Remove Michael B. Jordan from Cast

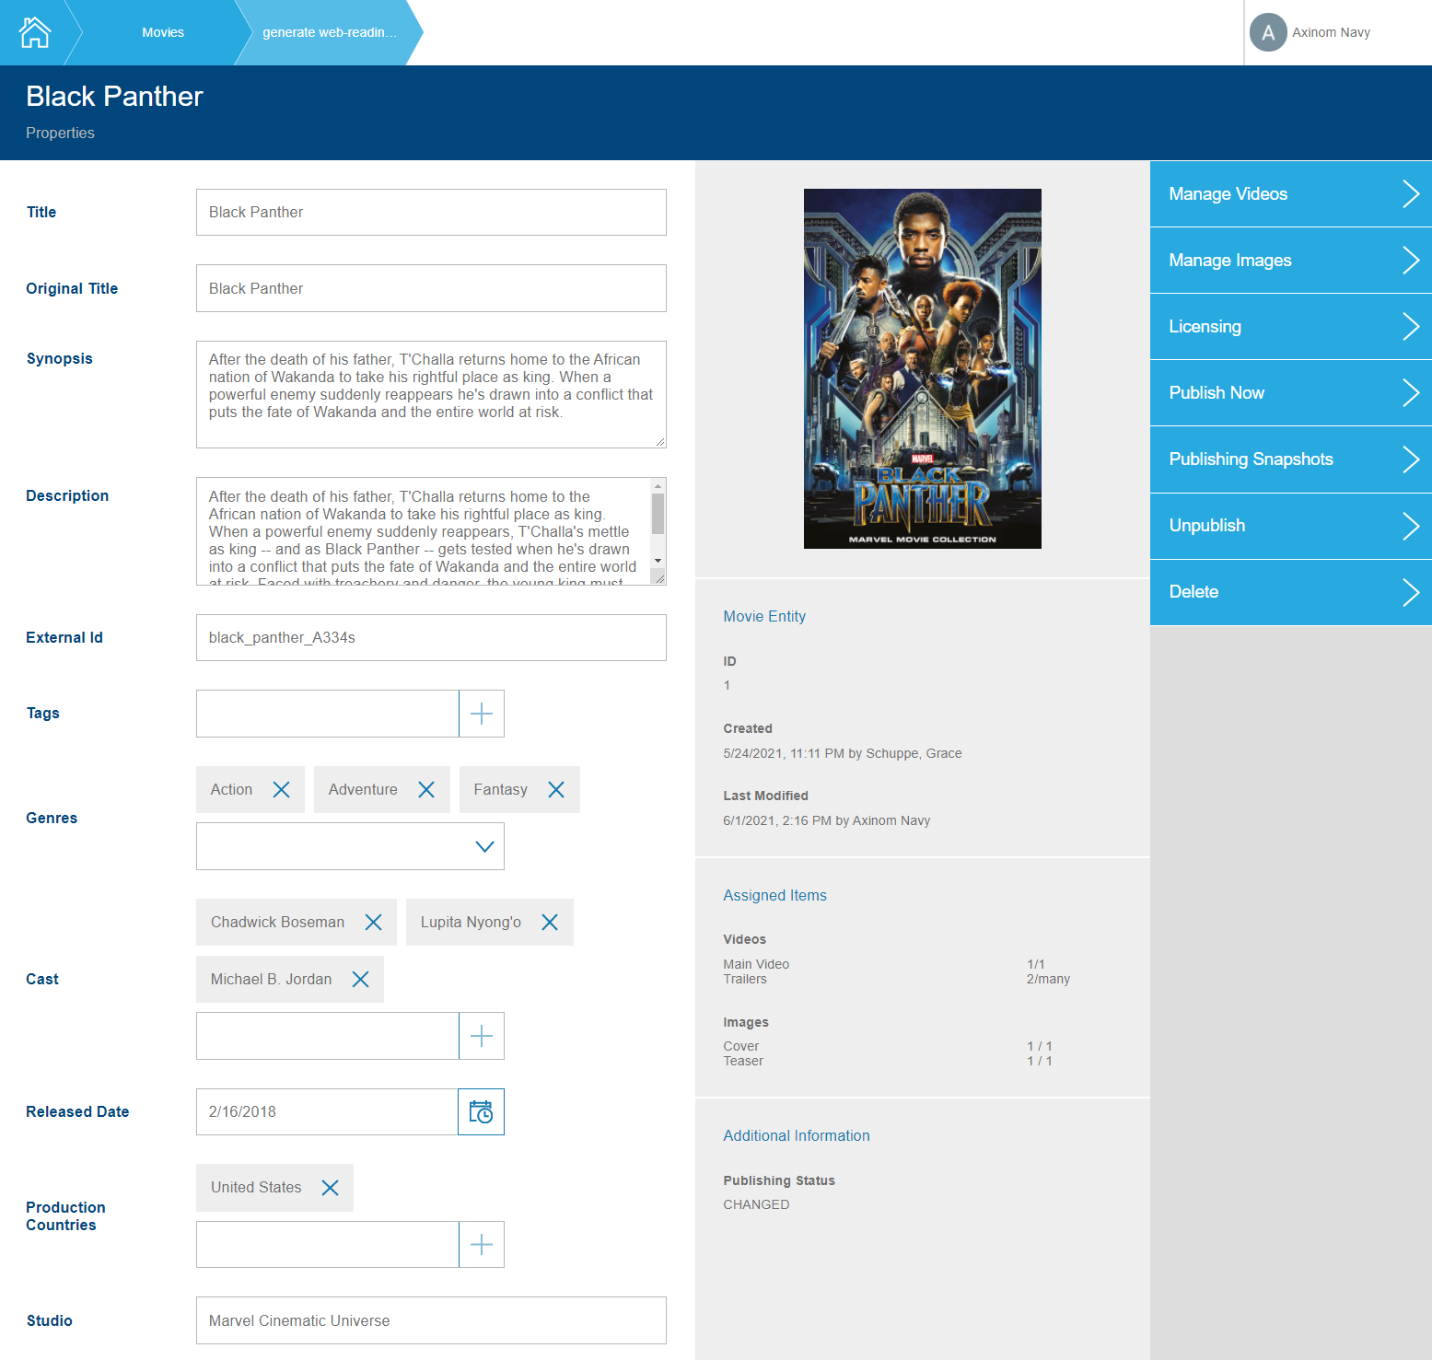tap(359, 979)
